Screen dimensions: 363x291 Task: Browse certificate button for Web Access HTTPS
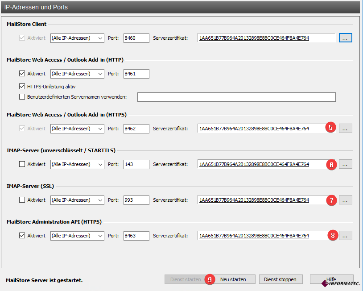click(346, 129)
